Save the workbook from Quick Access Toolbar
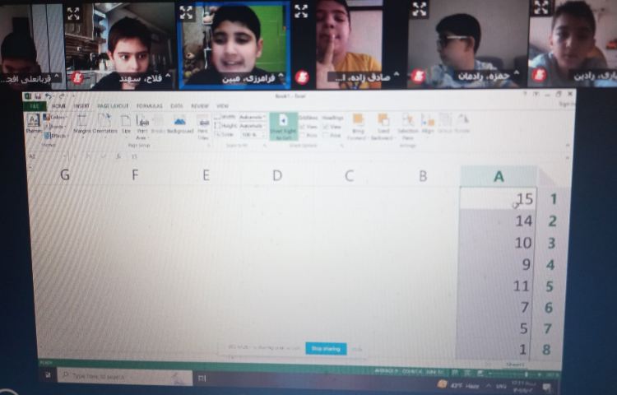 [x=38, y=96]
